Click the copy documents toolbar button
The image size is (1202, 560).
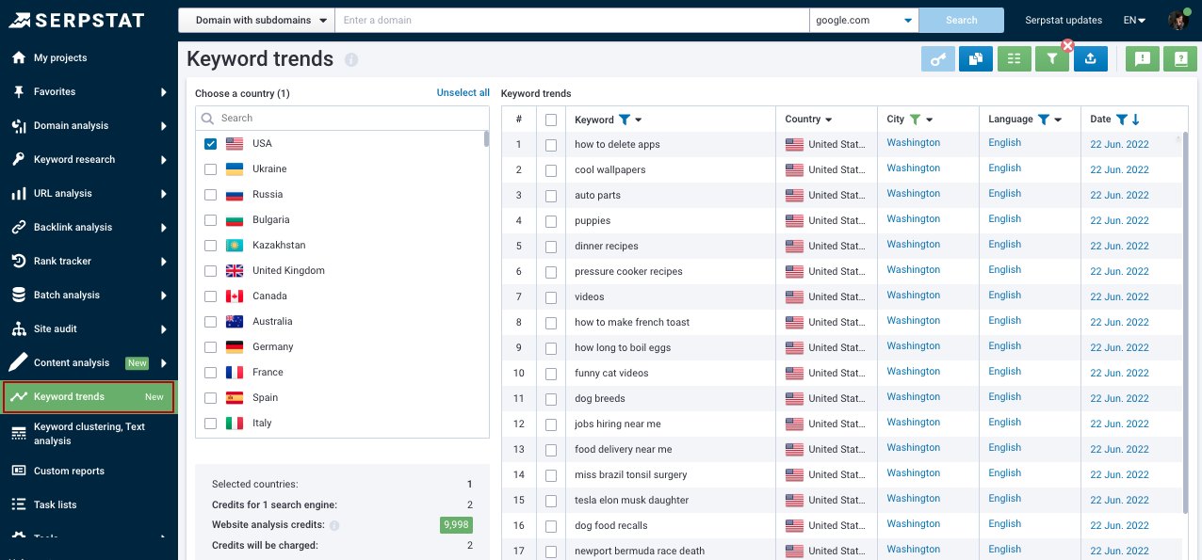point(976,58)
